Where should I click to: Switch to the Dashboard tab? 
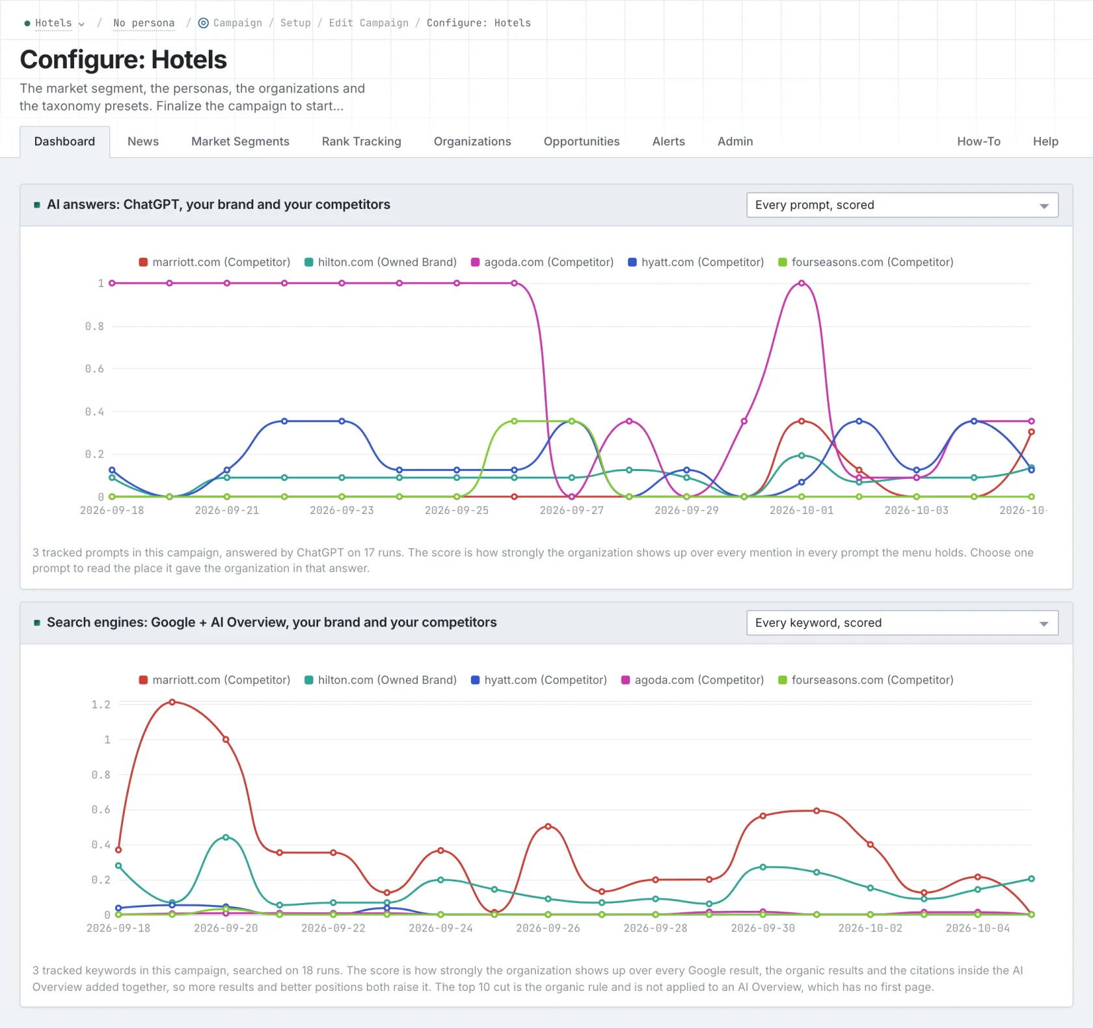pos(64,141)
